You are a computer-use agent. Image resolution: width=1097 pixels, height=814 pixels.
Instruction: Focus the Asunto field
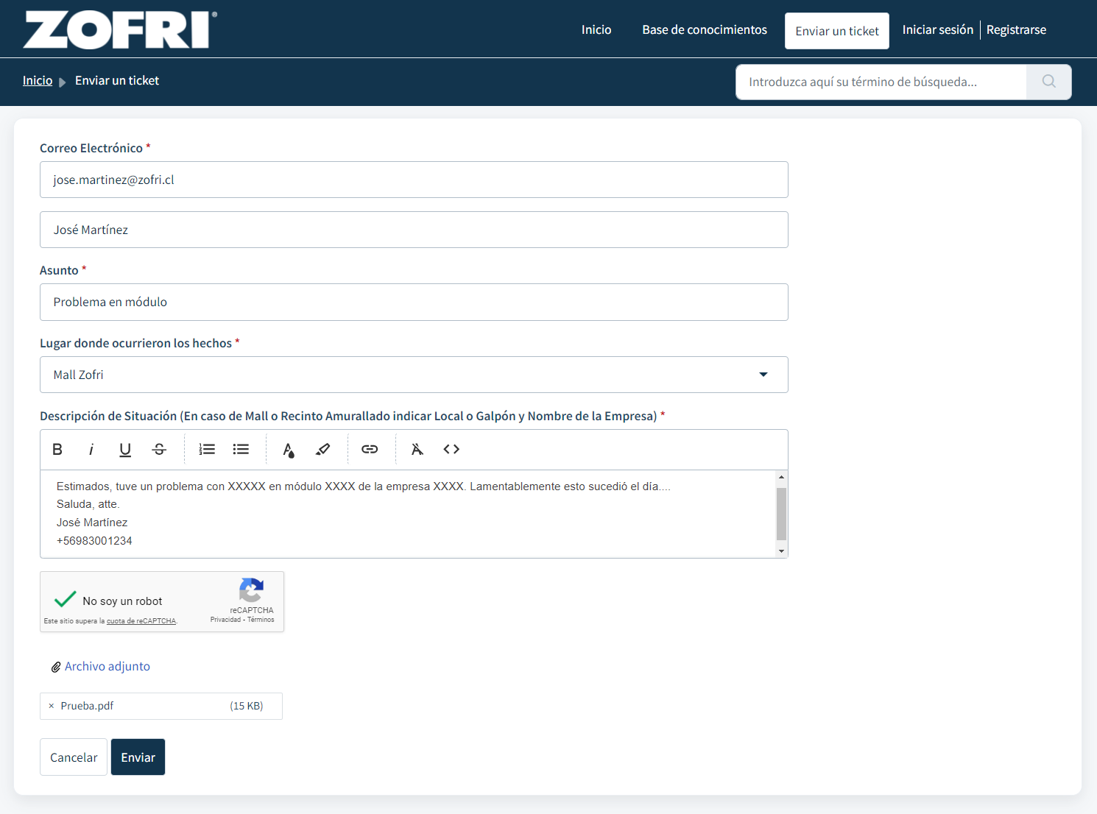[x=414, y=302]
